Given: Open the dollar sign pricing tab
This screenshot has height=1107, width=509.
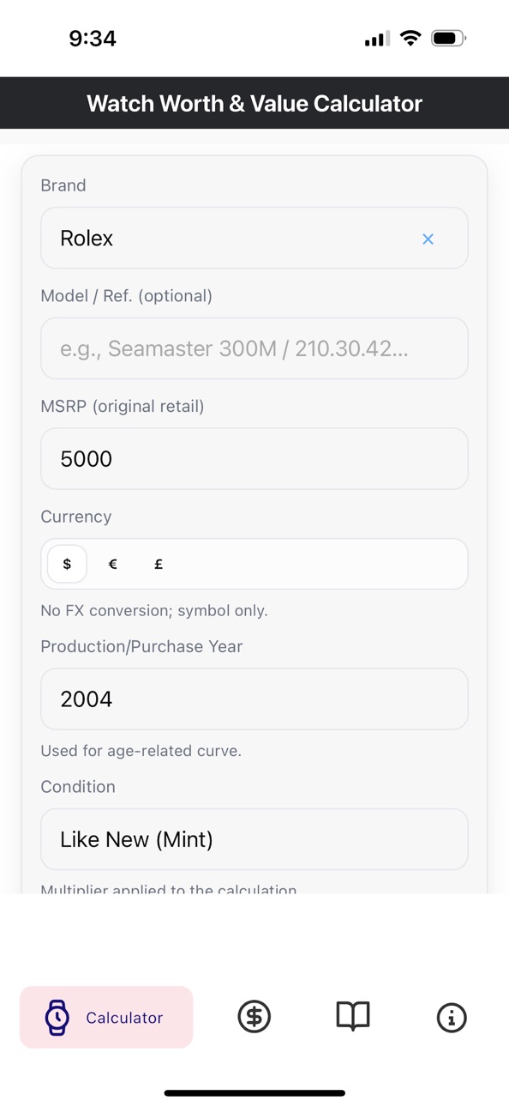Looking at the screenshot, I should coord(254,1017).
